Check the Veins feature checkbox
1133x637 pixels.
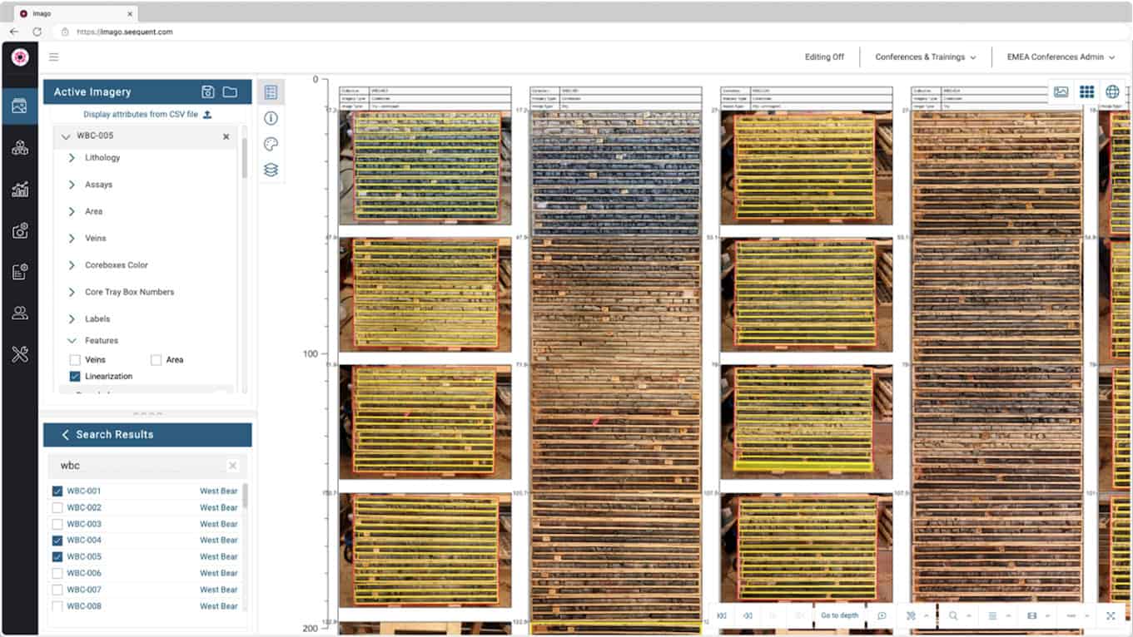click(75, 360)
